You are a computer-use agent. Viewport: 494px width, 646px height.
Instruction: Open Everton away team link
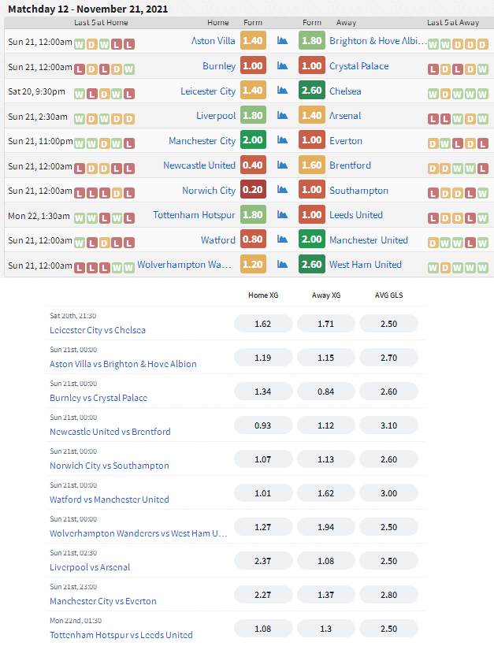[346, 141]
